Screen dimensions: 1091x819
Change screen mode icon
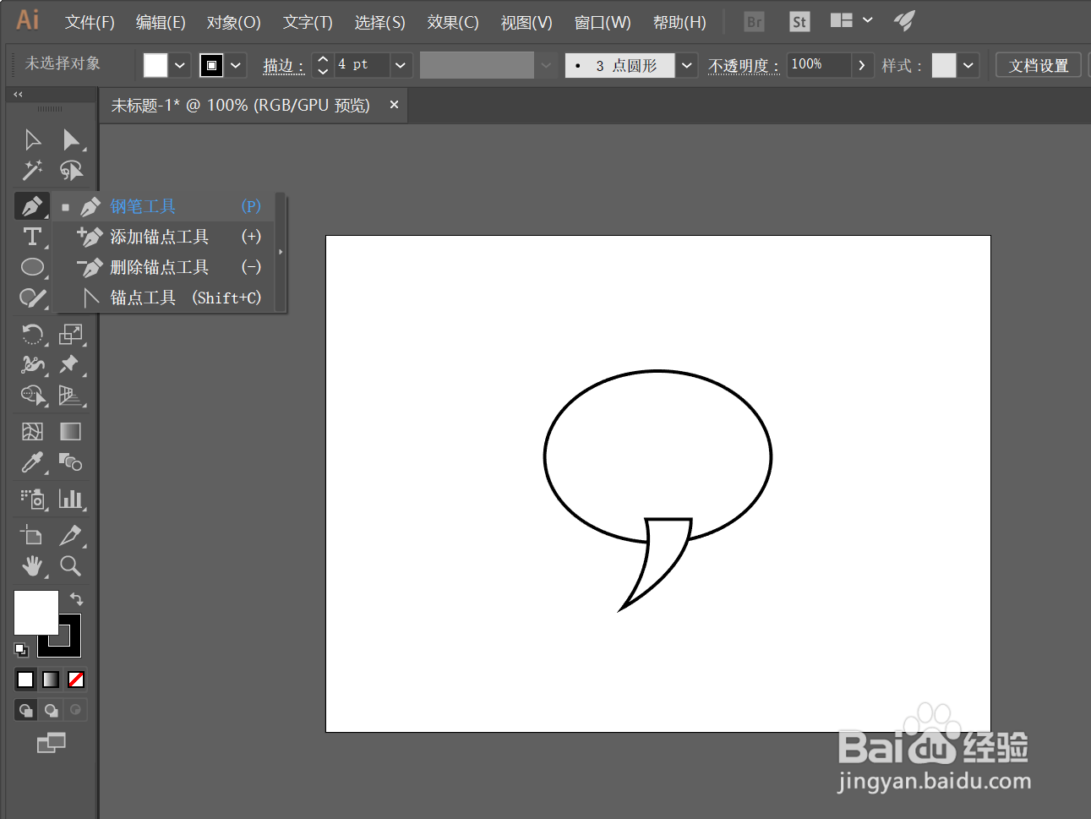(x=51, y=743)
